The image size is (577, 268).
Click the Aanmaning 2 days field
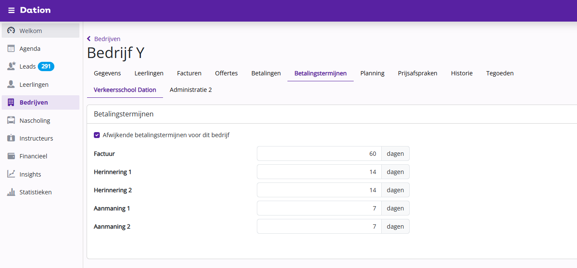[x=319, y=227]
